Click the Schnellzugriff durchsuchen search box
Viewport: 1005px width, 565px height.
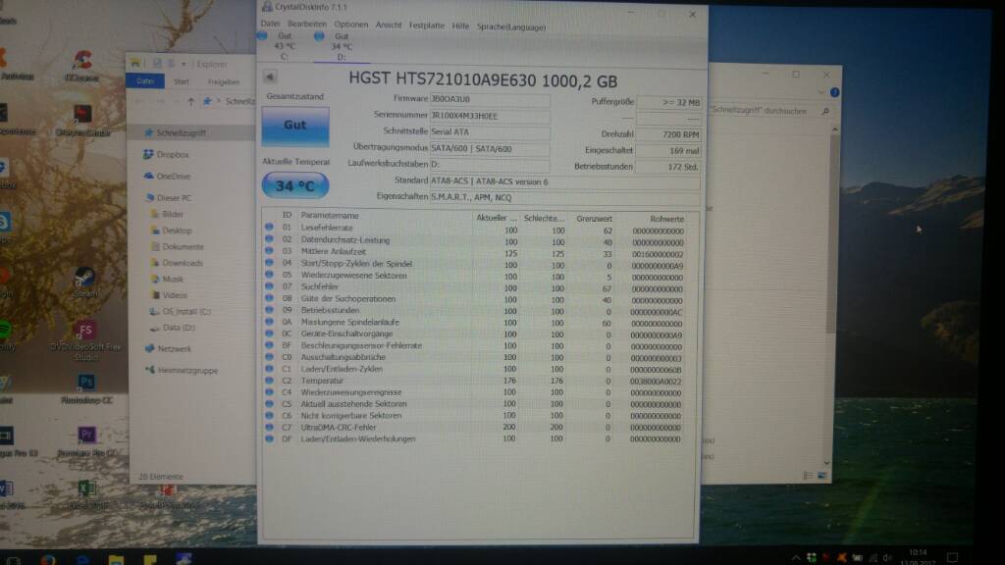pos(769,111)
